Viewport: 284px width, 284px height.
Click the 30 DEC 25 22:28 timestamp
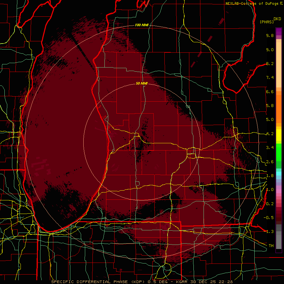(211, 282)
